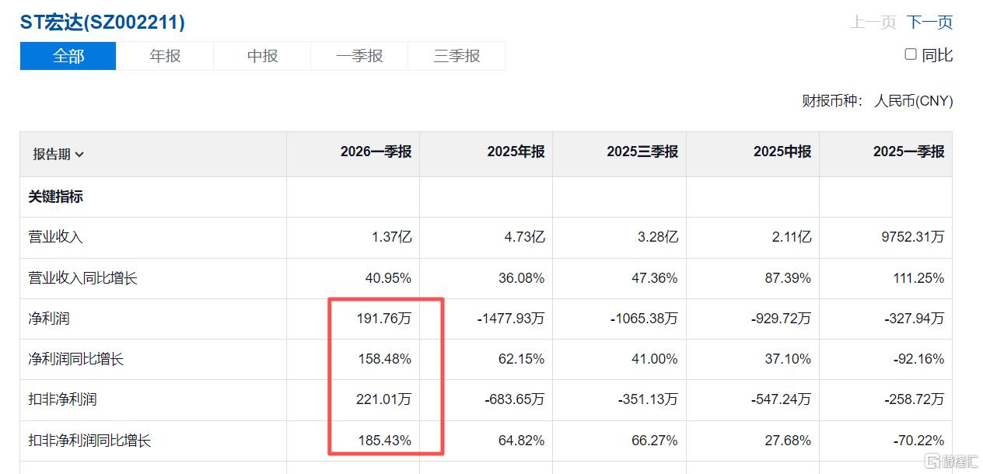Switch to the 年报 tab
The width and height of the screenshot is (983, 474).
pos(165,56)
